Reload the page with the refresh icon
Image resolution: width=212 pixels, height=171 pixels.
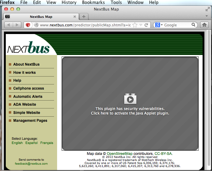click(x=146, y=25)
